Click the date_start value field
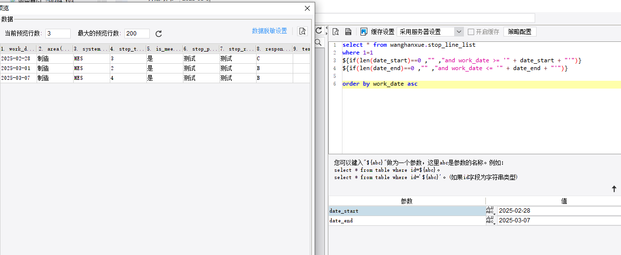 (x=559, y=211)
